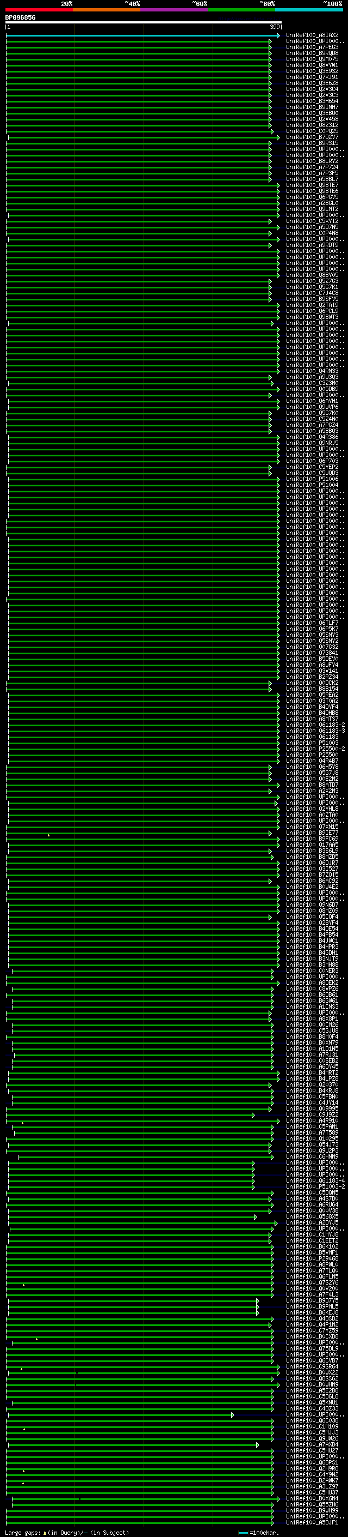Click the red 20% identity scale segment
Image resolution: width=348 pixels, height=1537 pixels.
point(39,10)
